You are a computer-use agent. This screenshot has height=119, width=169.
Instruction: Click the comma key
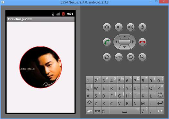(x=152, y=110)
